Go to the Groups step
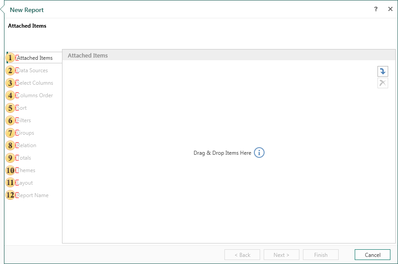Image resolution: width=398 pixels, height=264 pixels. pos(25,133)
